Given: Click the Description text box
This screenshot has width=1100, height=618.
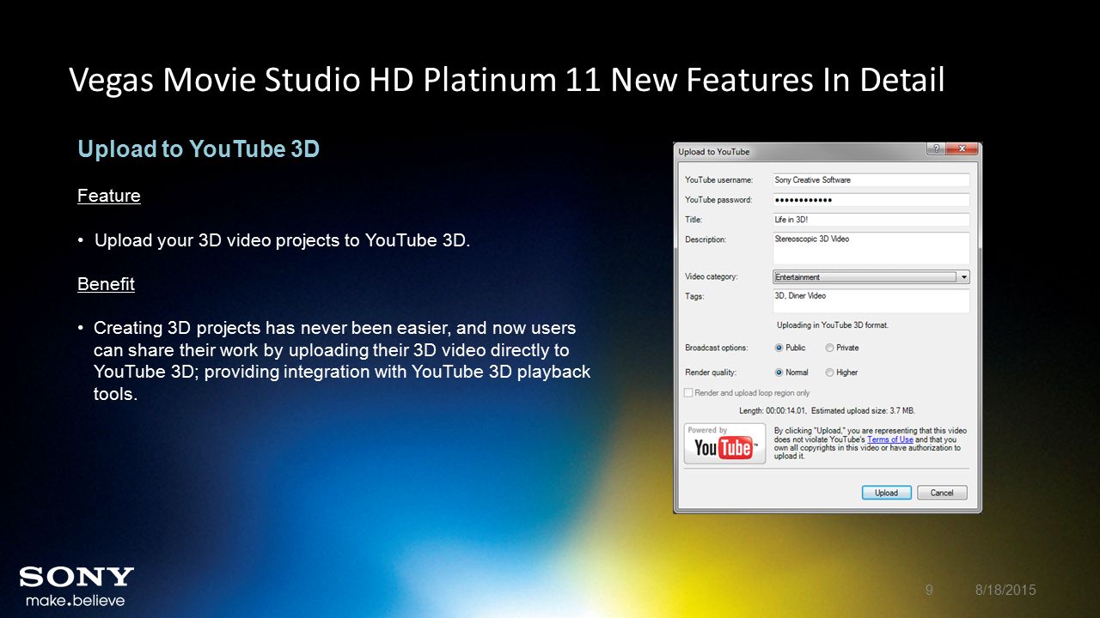Looking at the screenshot, I should click(871, 248).
